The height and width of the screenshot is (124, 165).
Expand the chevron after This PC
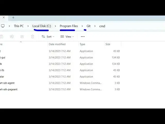tap(28, 26)
